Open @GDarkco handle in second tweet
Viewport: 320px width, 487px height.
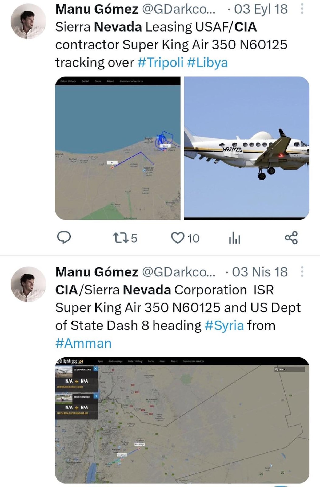178,272
